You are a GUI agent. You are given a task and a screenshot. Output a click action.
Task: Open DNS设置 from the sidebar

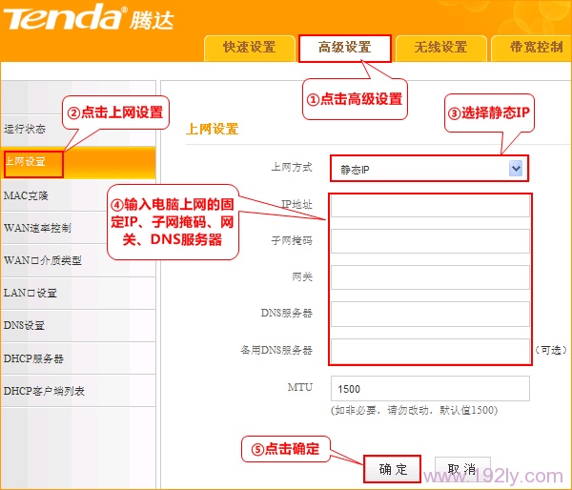[x=25, y=325]
